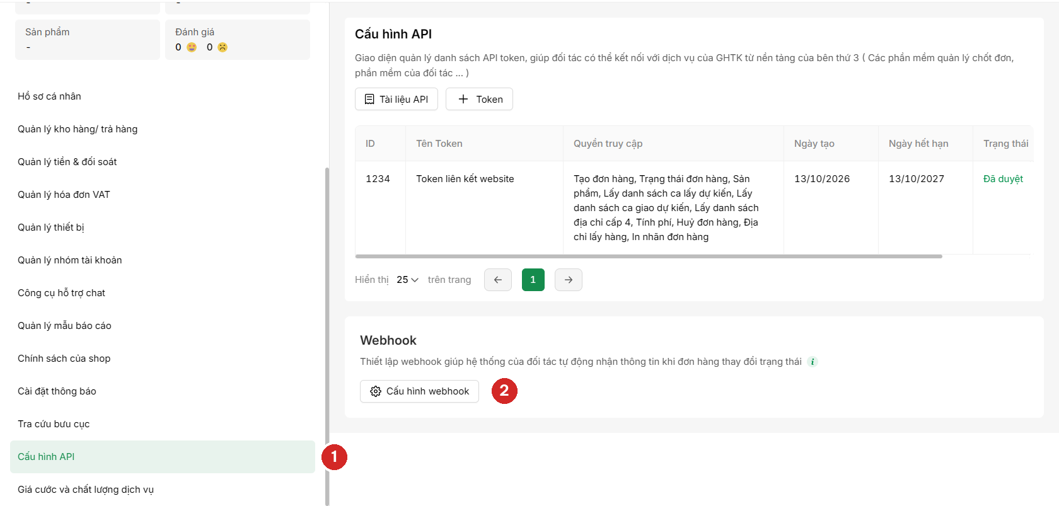Select Quản lý nhóm tài khoản
1059x506 pixels.
click(70, 260)
